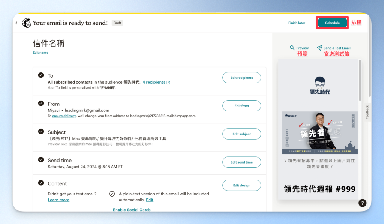
Task: Click the Edit from button
Action: (x=242, y=106)
